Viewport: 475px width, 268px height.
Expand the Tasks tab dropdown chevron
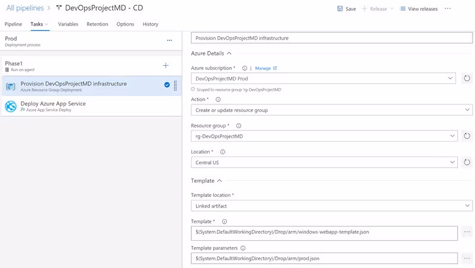pyautogui.click(x=46, y=24)
